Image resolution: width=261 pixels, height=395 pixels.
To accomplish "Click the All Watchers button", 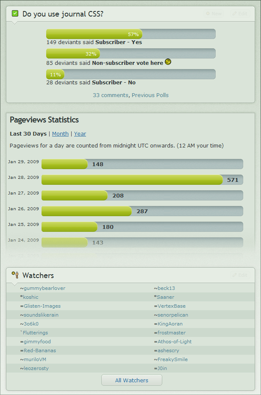I will coord(132,380).
